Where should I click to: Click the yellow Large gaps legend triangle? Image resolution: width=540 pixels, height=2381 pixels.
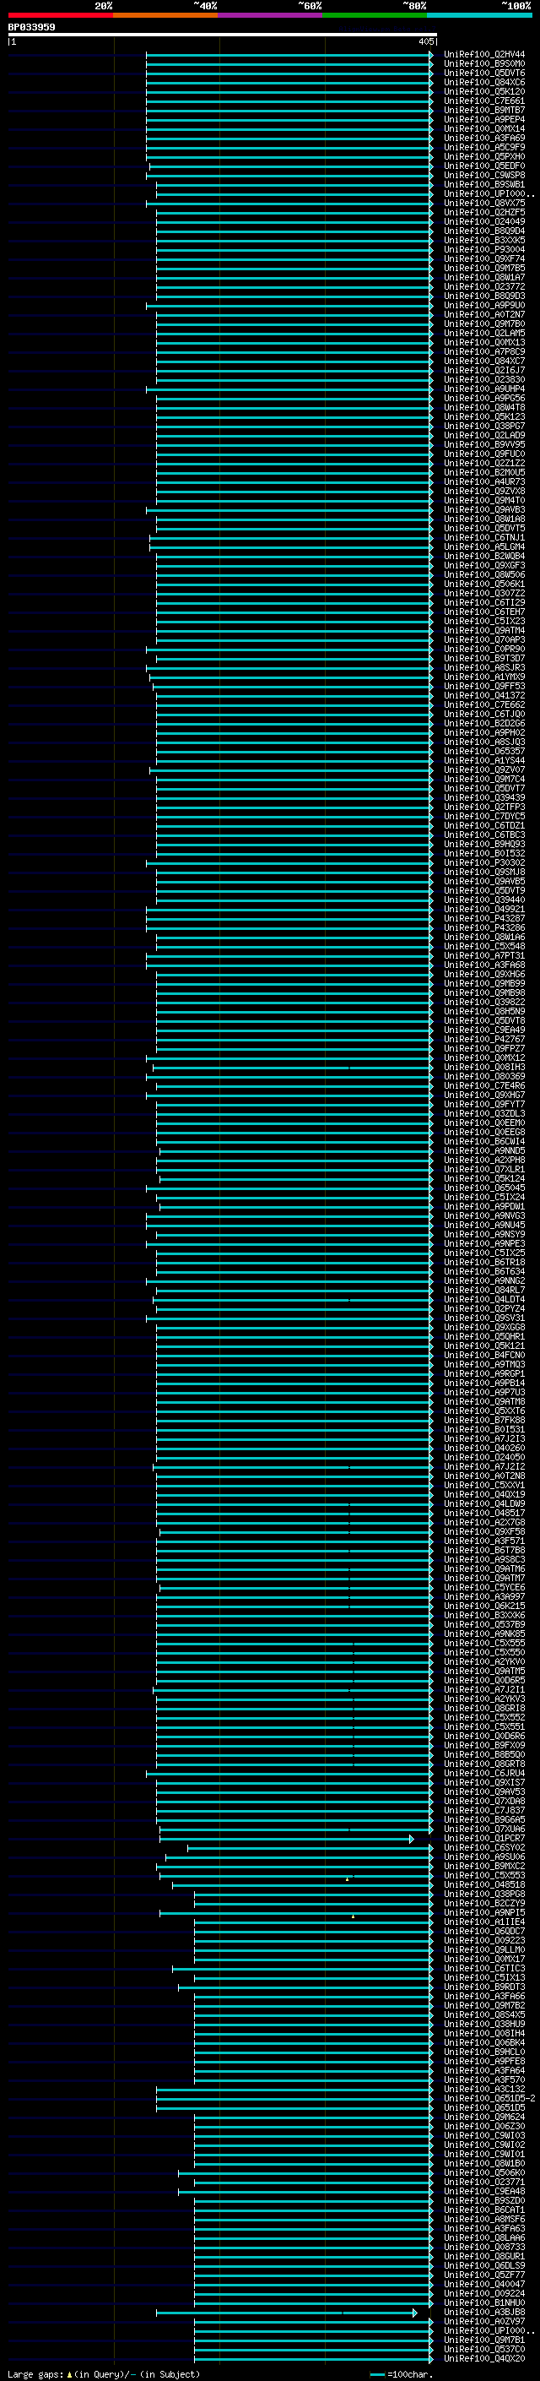tap(69, 2373)
